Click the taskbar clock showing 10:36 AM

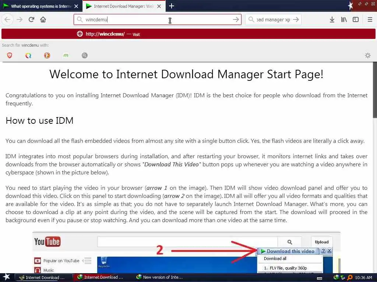tap(363, 278)
